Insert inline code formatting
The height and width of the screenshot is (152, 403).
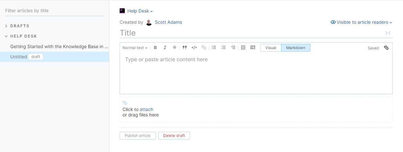click(x=194, y=48)
